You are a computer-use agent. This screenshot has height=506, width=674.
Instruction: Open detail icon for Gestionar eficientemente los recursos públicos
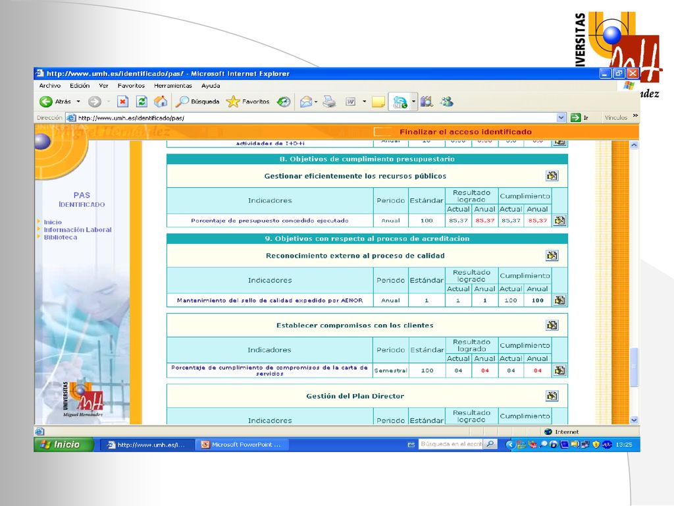552,175
